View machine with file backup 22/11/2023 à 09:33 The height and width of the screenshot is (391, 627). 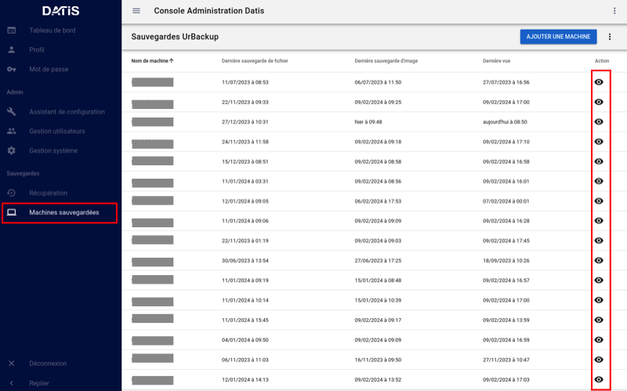[x=599, y=103]
